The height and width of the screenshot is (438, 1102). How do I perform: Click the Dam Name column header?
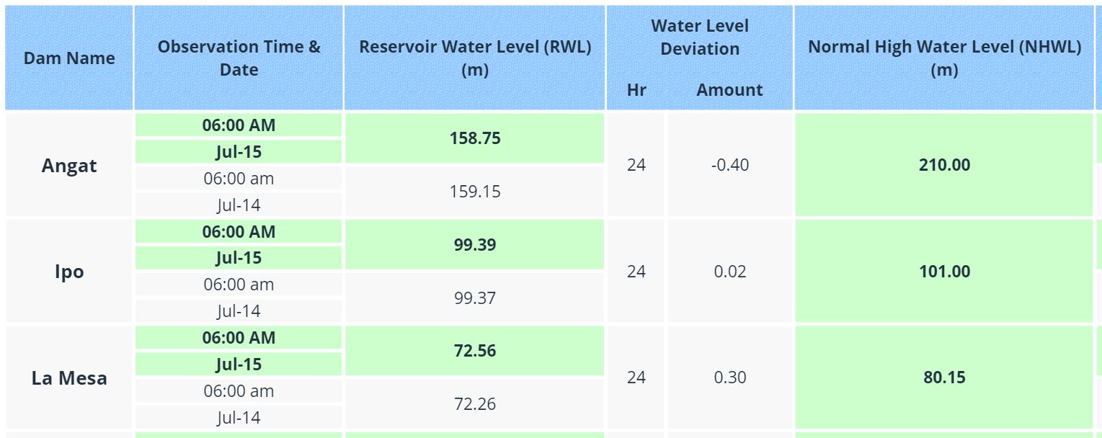click(69, 58)
